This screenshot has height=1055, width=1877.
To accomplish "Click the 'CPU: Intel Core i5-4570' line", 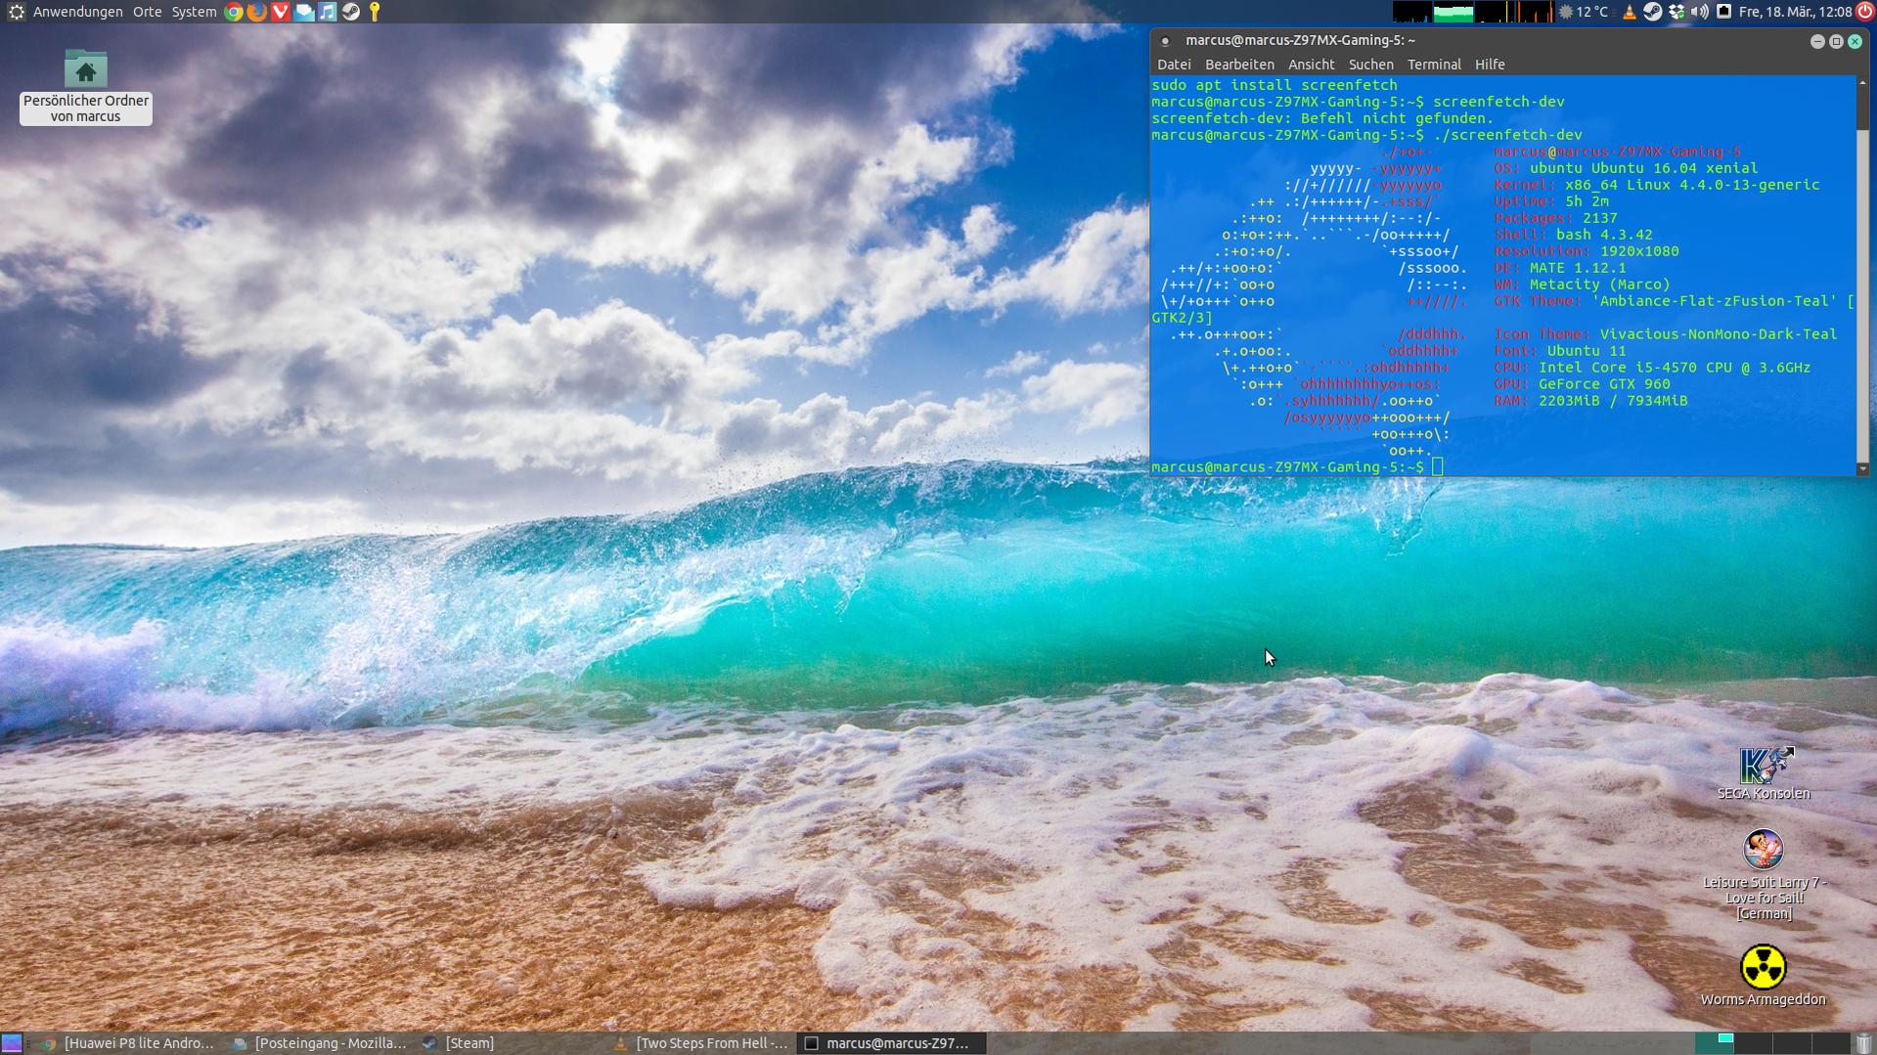I will click(1652, 368).
